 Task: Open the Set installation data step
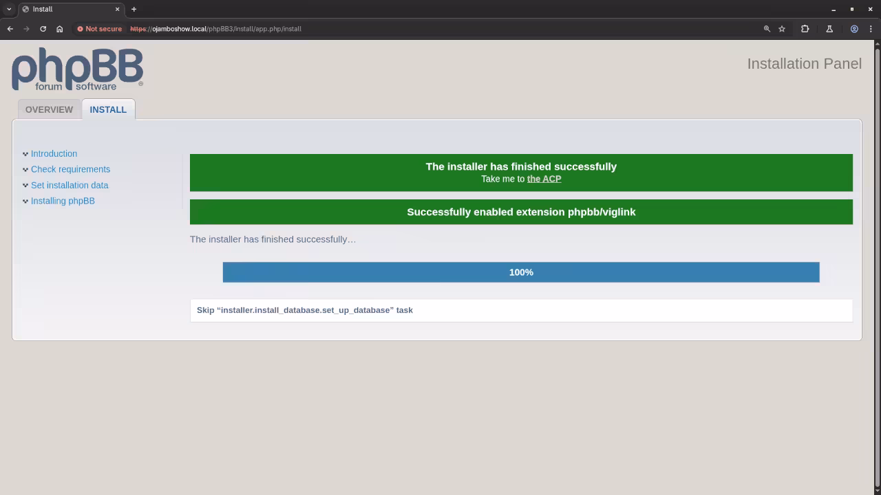point(70,185)
